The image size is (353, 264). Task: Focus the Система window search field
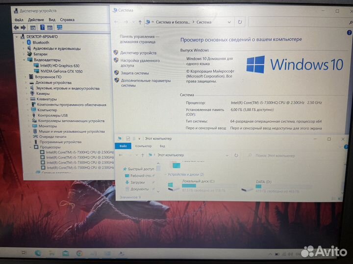(298, 22)
